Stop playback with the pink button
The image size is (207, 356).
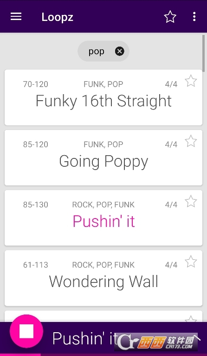tap(26, 331)
